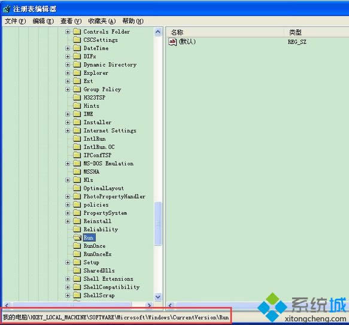Open the 编辑(E) menu
The image size is (349, 325).
[43, 21]
